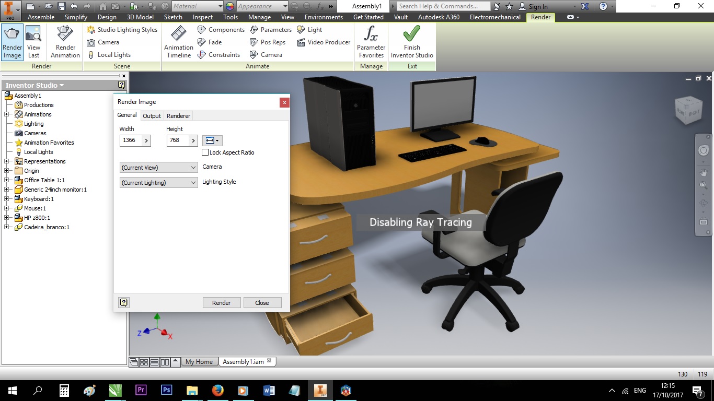The height and width of the screenshot is (401, 714).
Task: Expand the Cadeira_branco:1 node
Action: [x=7, y=227]
